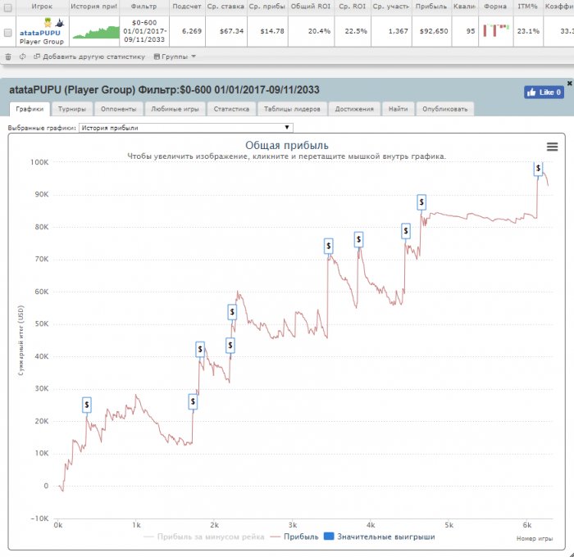Toggle the Прибыль legend series
Screen dimensions: 574x557
click(294, 537)
